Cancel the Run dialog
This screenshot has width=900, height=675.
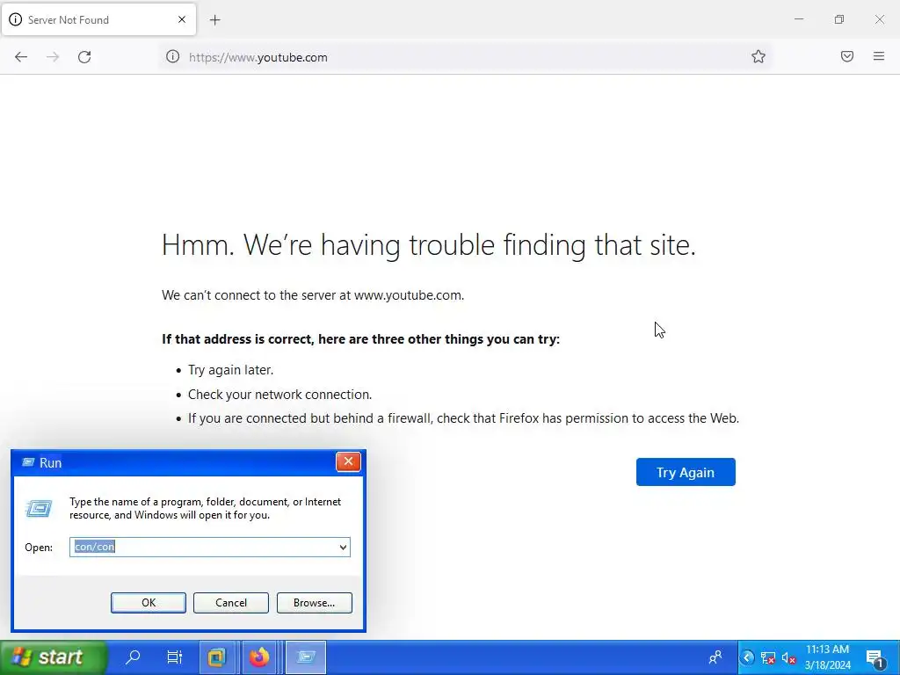(x=231, y=603)
